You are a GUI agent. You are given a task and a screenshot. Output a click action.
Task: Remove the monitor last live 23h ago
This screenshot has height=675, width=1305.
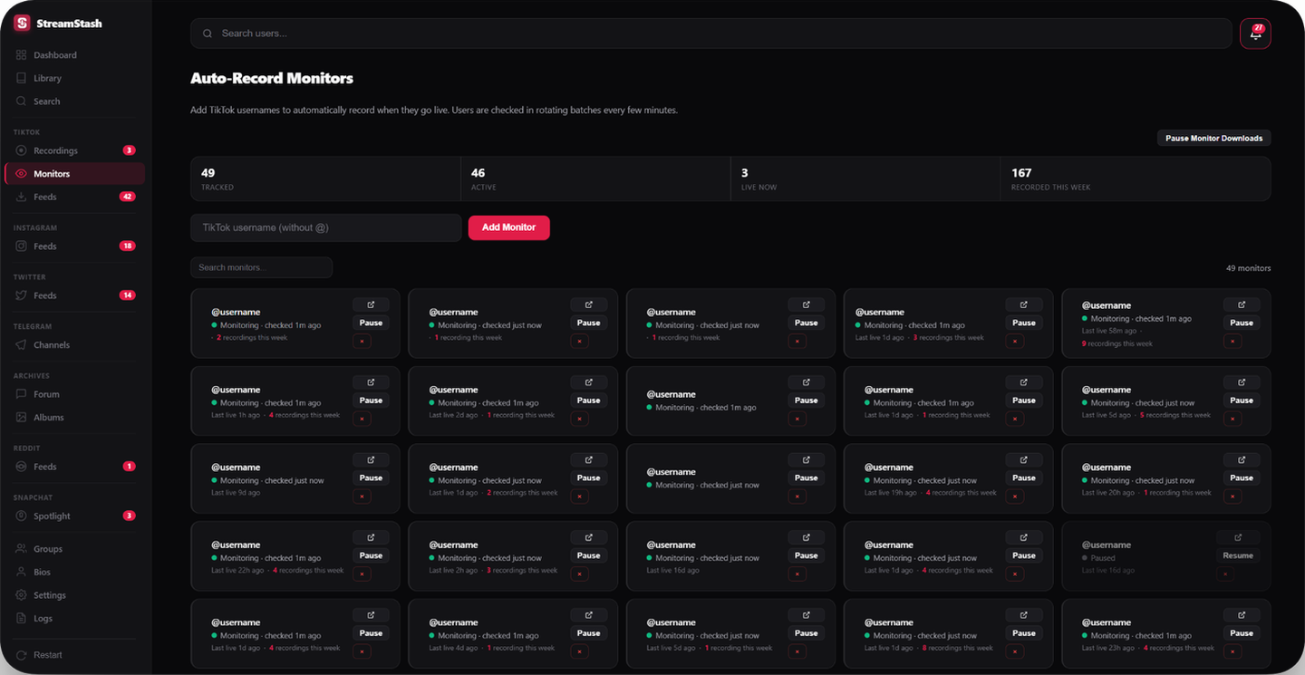(x=1232, y=651)
